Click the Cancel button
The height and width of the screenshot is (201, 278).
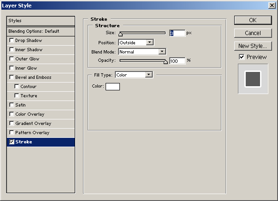(253, 33)
